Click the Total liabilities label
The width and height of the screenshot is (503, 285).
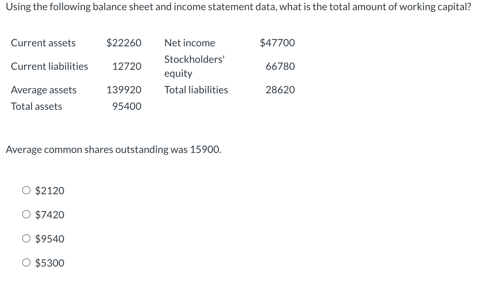[196, 90]
